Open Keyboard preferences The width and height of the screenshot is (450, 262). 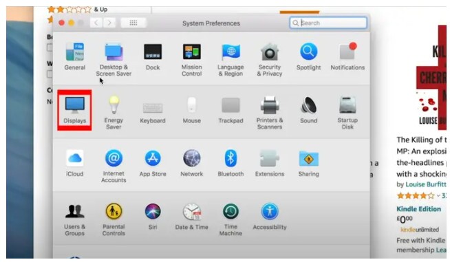153,112
